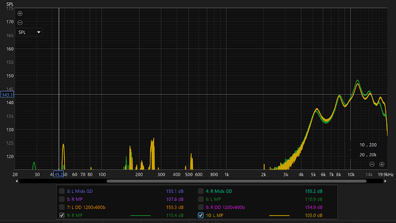The height and width of the screenshot is (223, 396).
Task: Enable the 7: L DD 1200v600b checkbox
Action: tap(62, 207)
